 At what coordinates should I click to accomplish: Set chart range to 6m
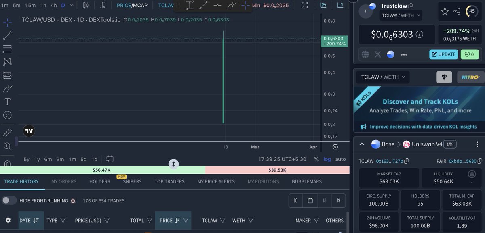coord(48,159)
